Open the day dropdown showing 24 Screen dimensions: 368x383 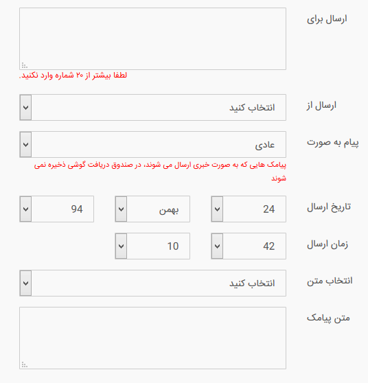(x=249, y=209)
